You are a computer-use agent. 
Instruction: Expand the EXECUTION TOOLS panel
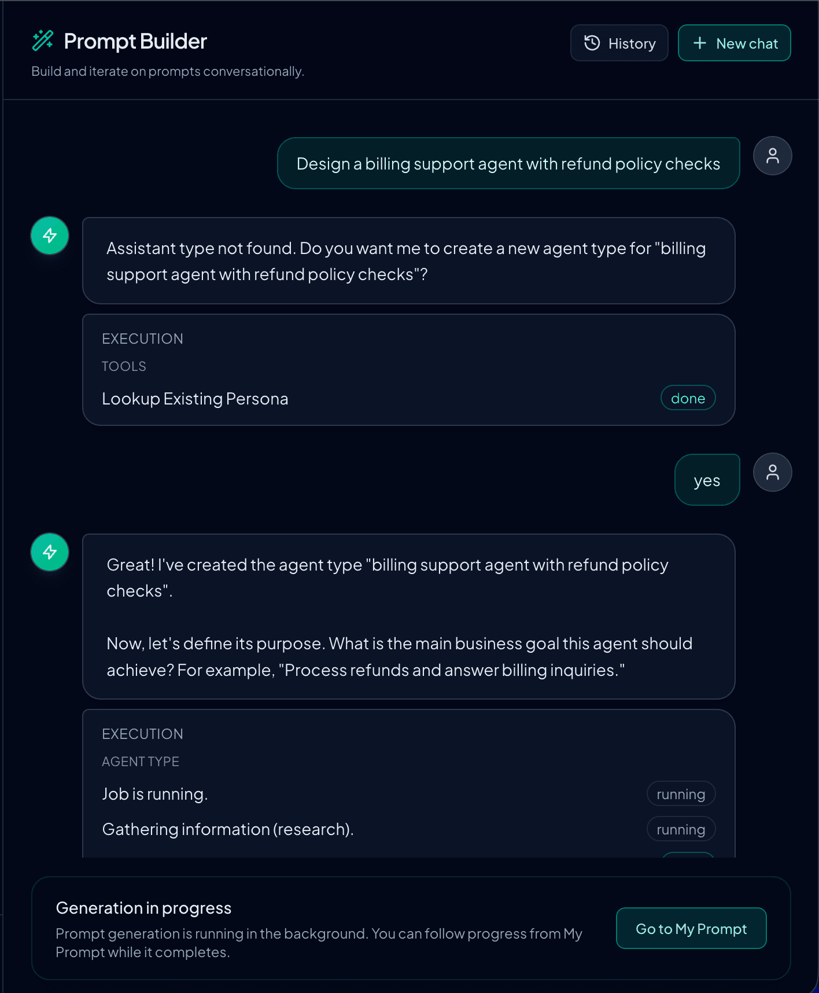coord(142,339)
